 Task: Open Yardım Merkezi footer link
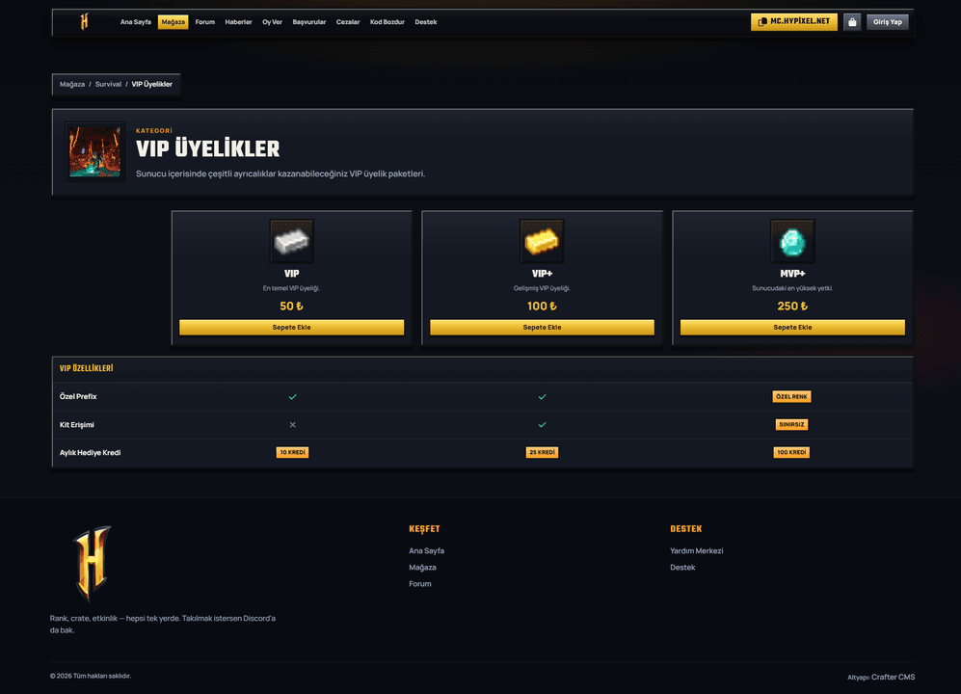(696, 550)
